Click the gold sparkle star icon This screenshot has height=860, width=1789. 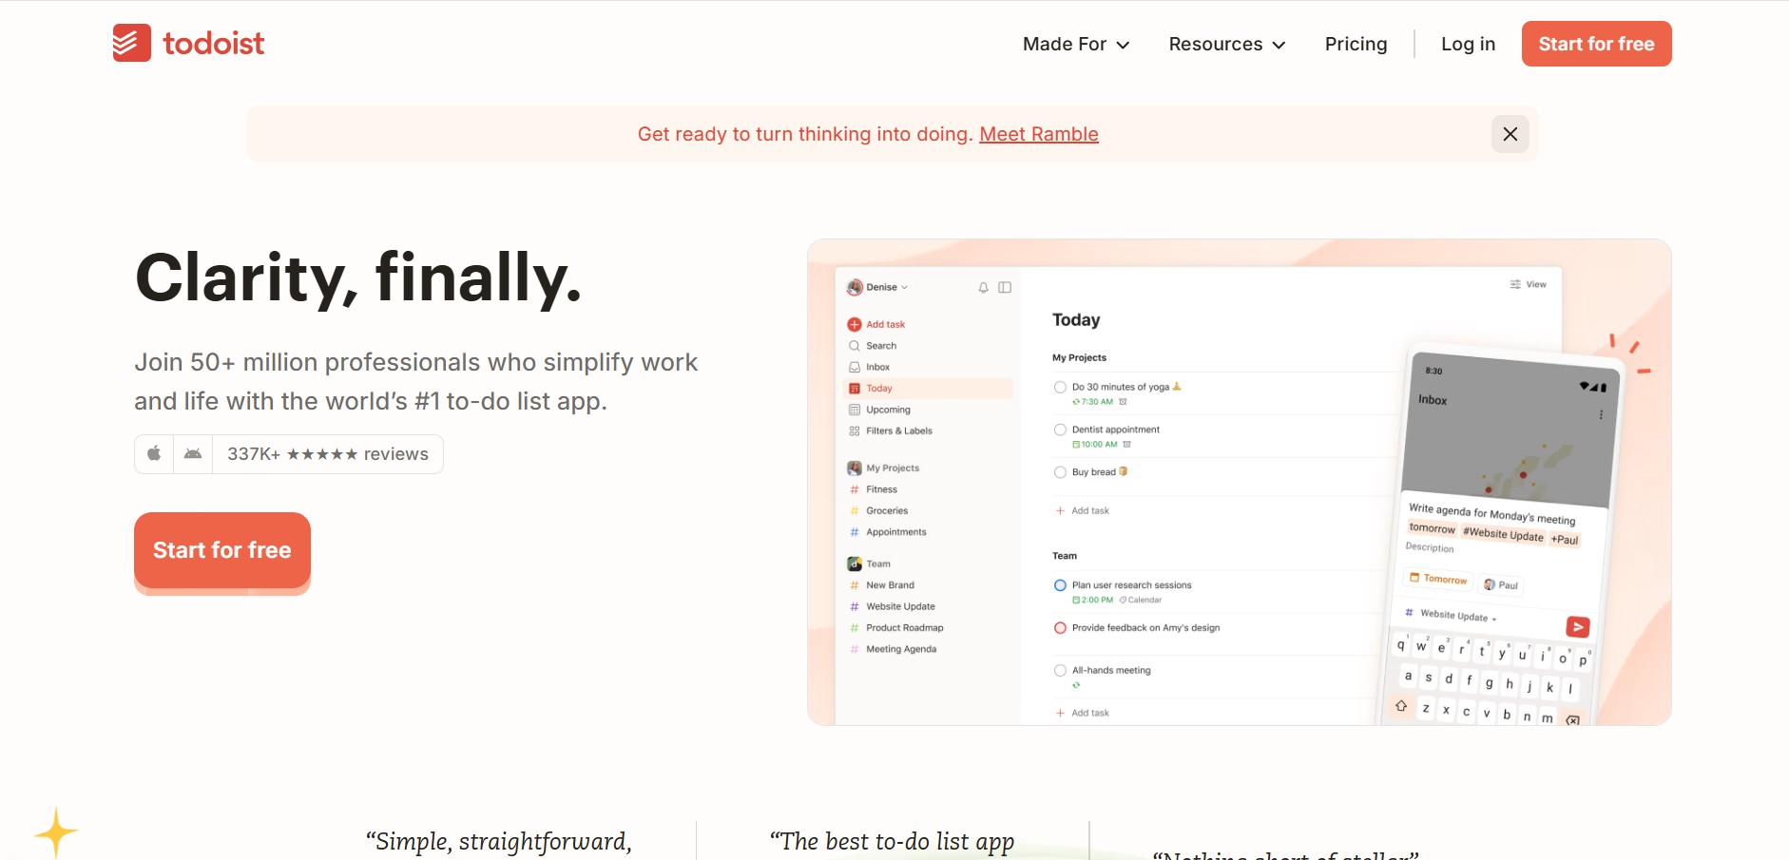[55, 832]
